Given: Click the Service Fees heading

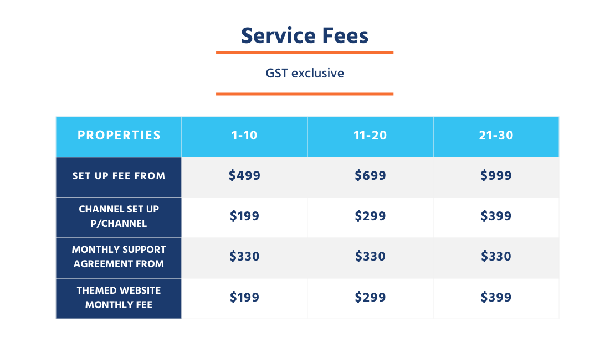Looking at the screenshot, I should [x=305, y=35].
